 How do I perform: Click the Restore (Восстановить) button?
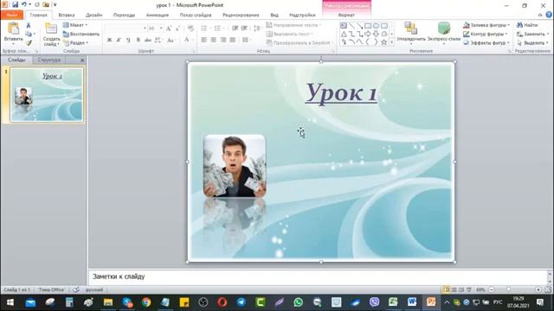click(81, 35)
